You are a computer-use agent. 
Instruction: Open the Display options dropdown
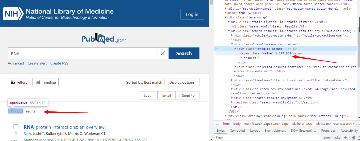tap(182, 82)
